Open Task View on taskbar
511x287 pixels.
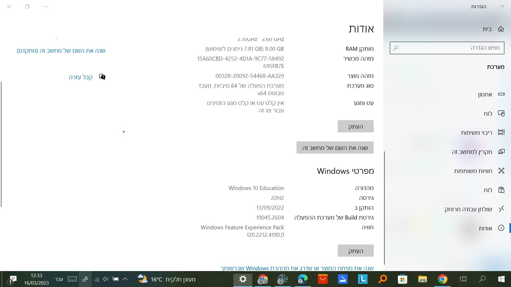pos(463,279)
